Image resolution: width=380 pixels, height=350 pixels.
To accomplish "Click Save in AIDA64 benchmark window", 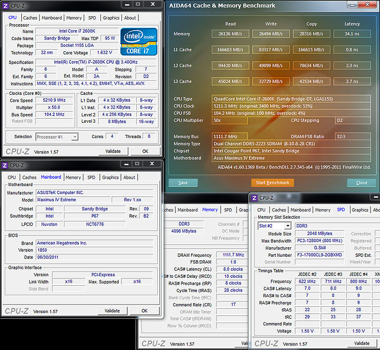I will coord(183,183).
